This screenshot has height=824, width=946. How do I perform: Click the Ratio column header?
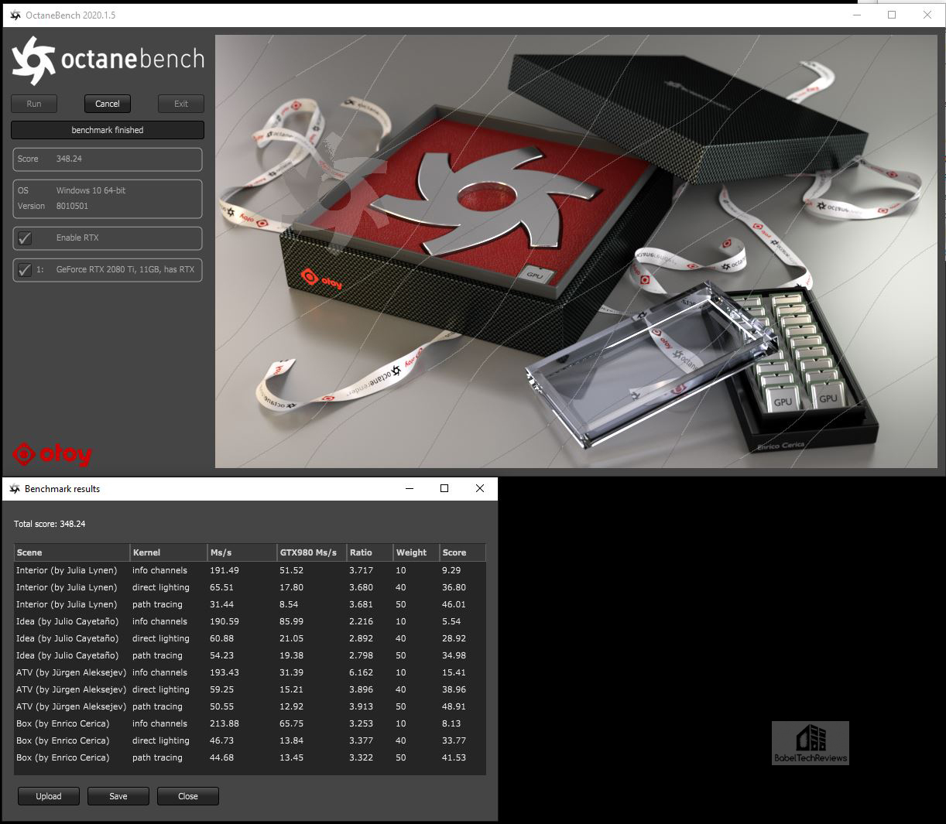tap(370, 552)
